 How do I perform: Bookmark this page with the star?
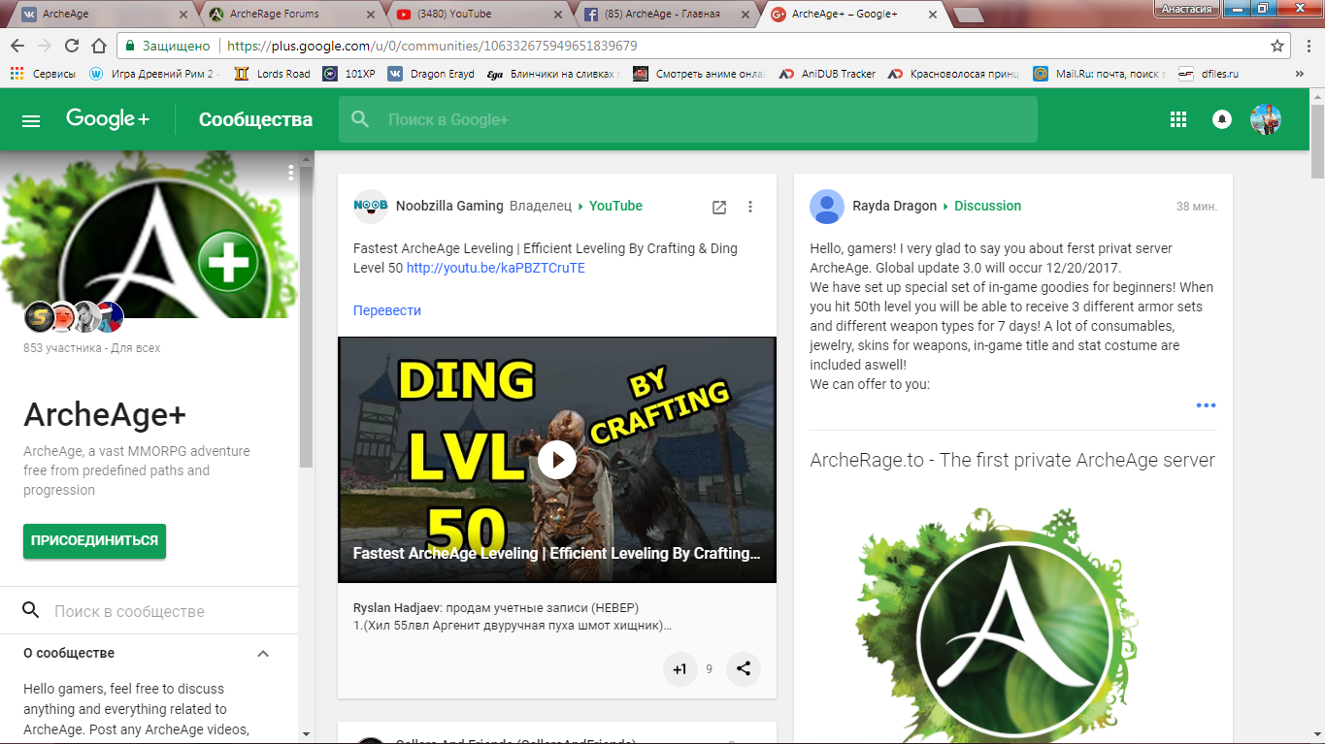coord(1277,46)
